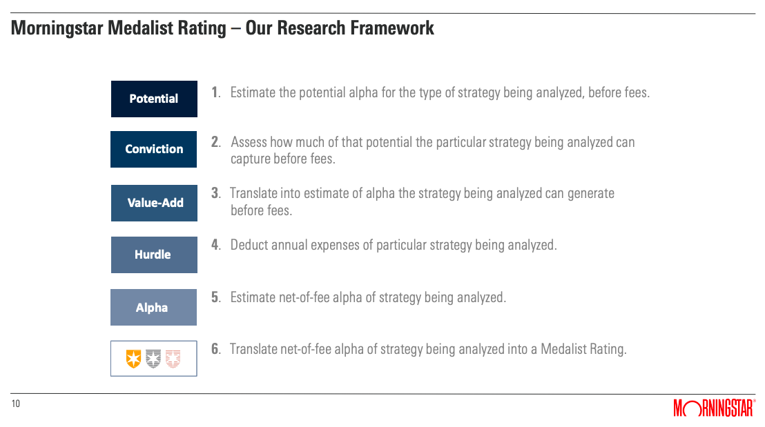Click the Morningstar logo

point(715,408)
